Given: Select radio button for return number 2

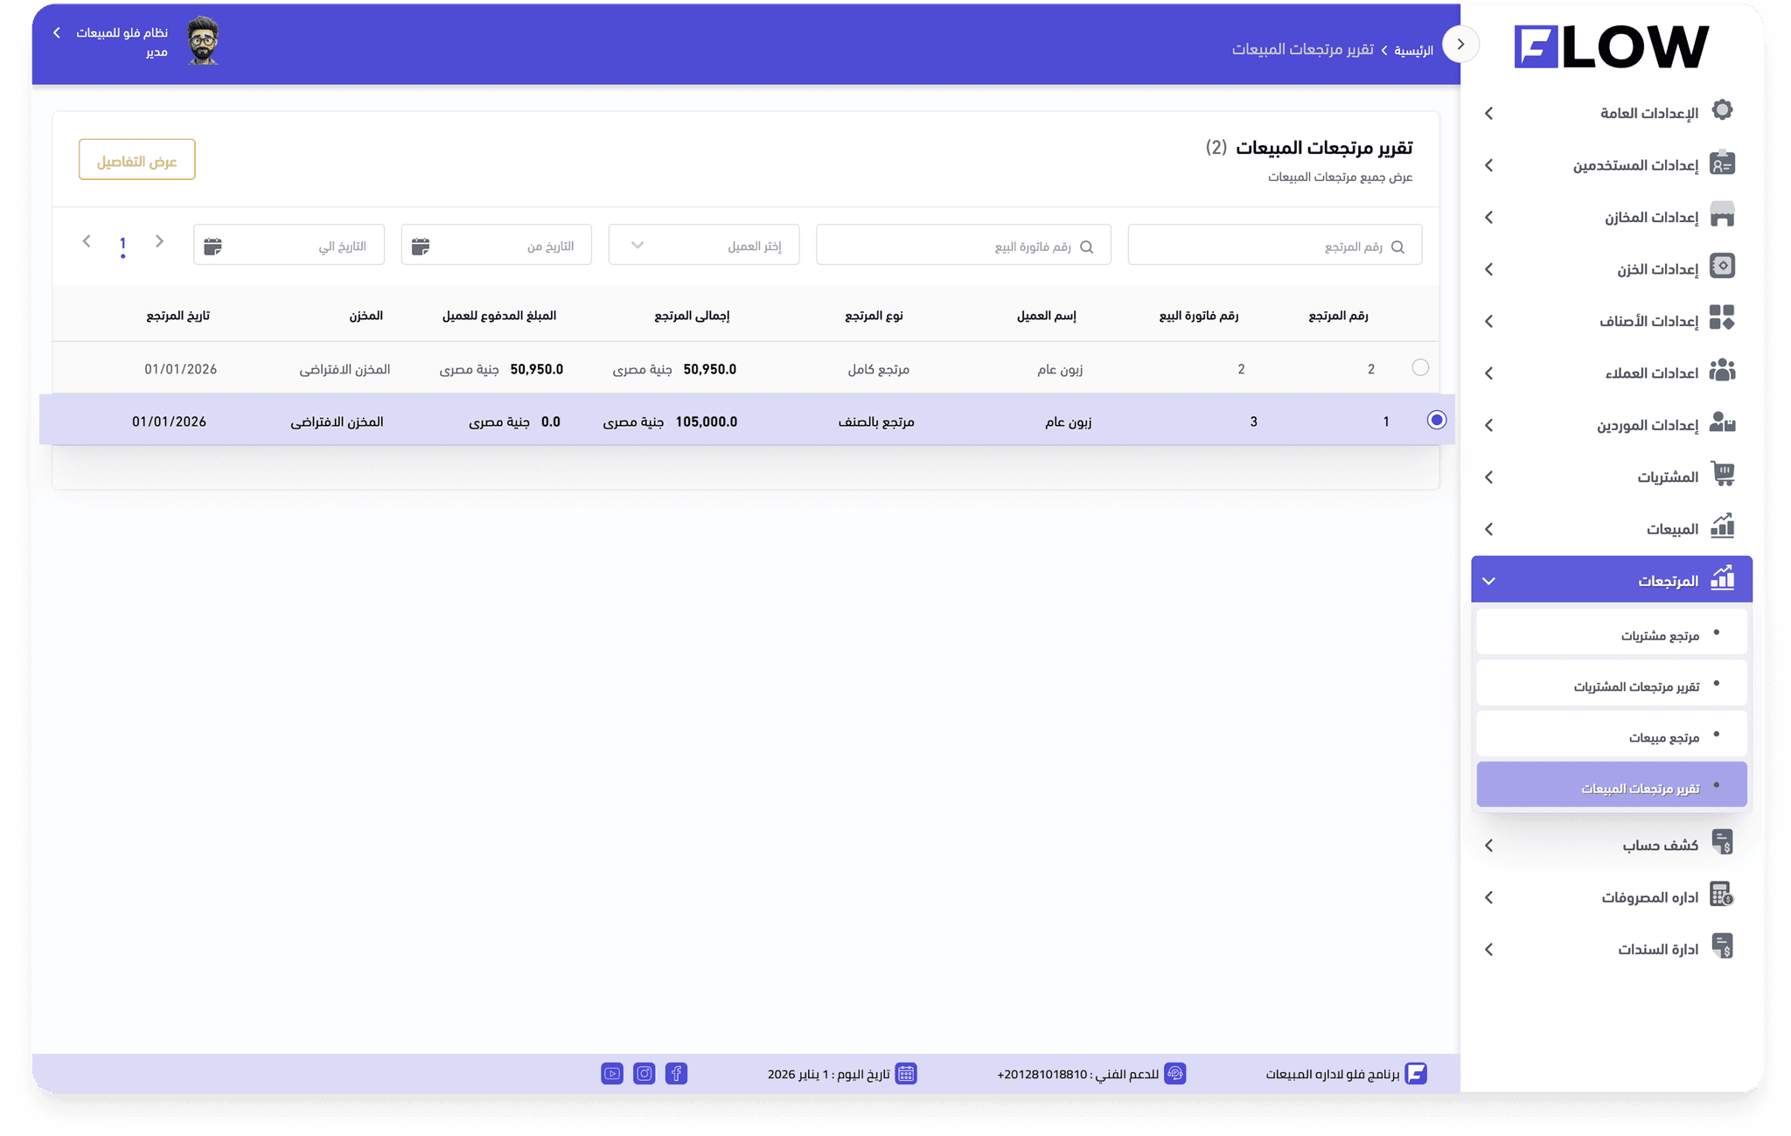Looking at the screenshot, I should (x=1420, y=368).
